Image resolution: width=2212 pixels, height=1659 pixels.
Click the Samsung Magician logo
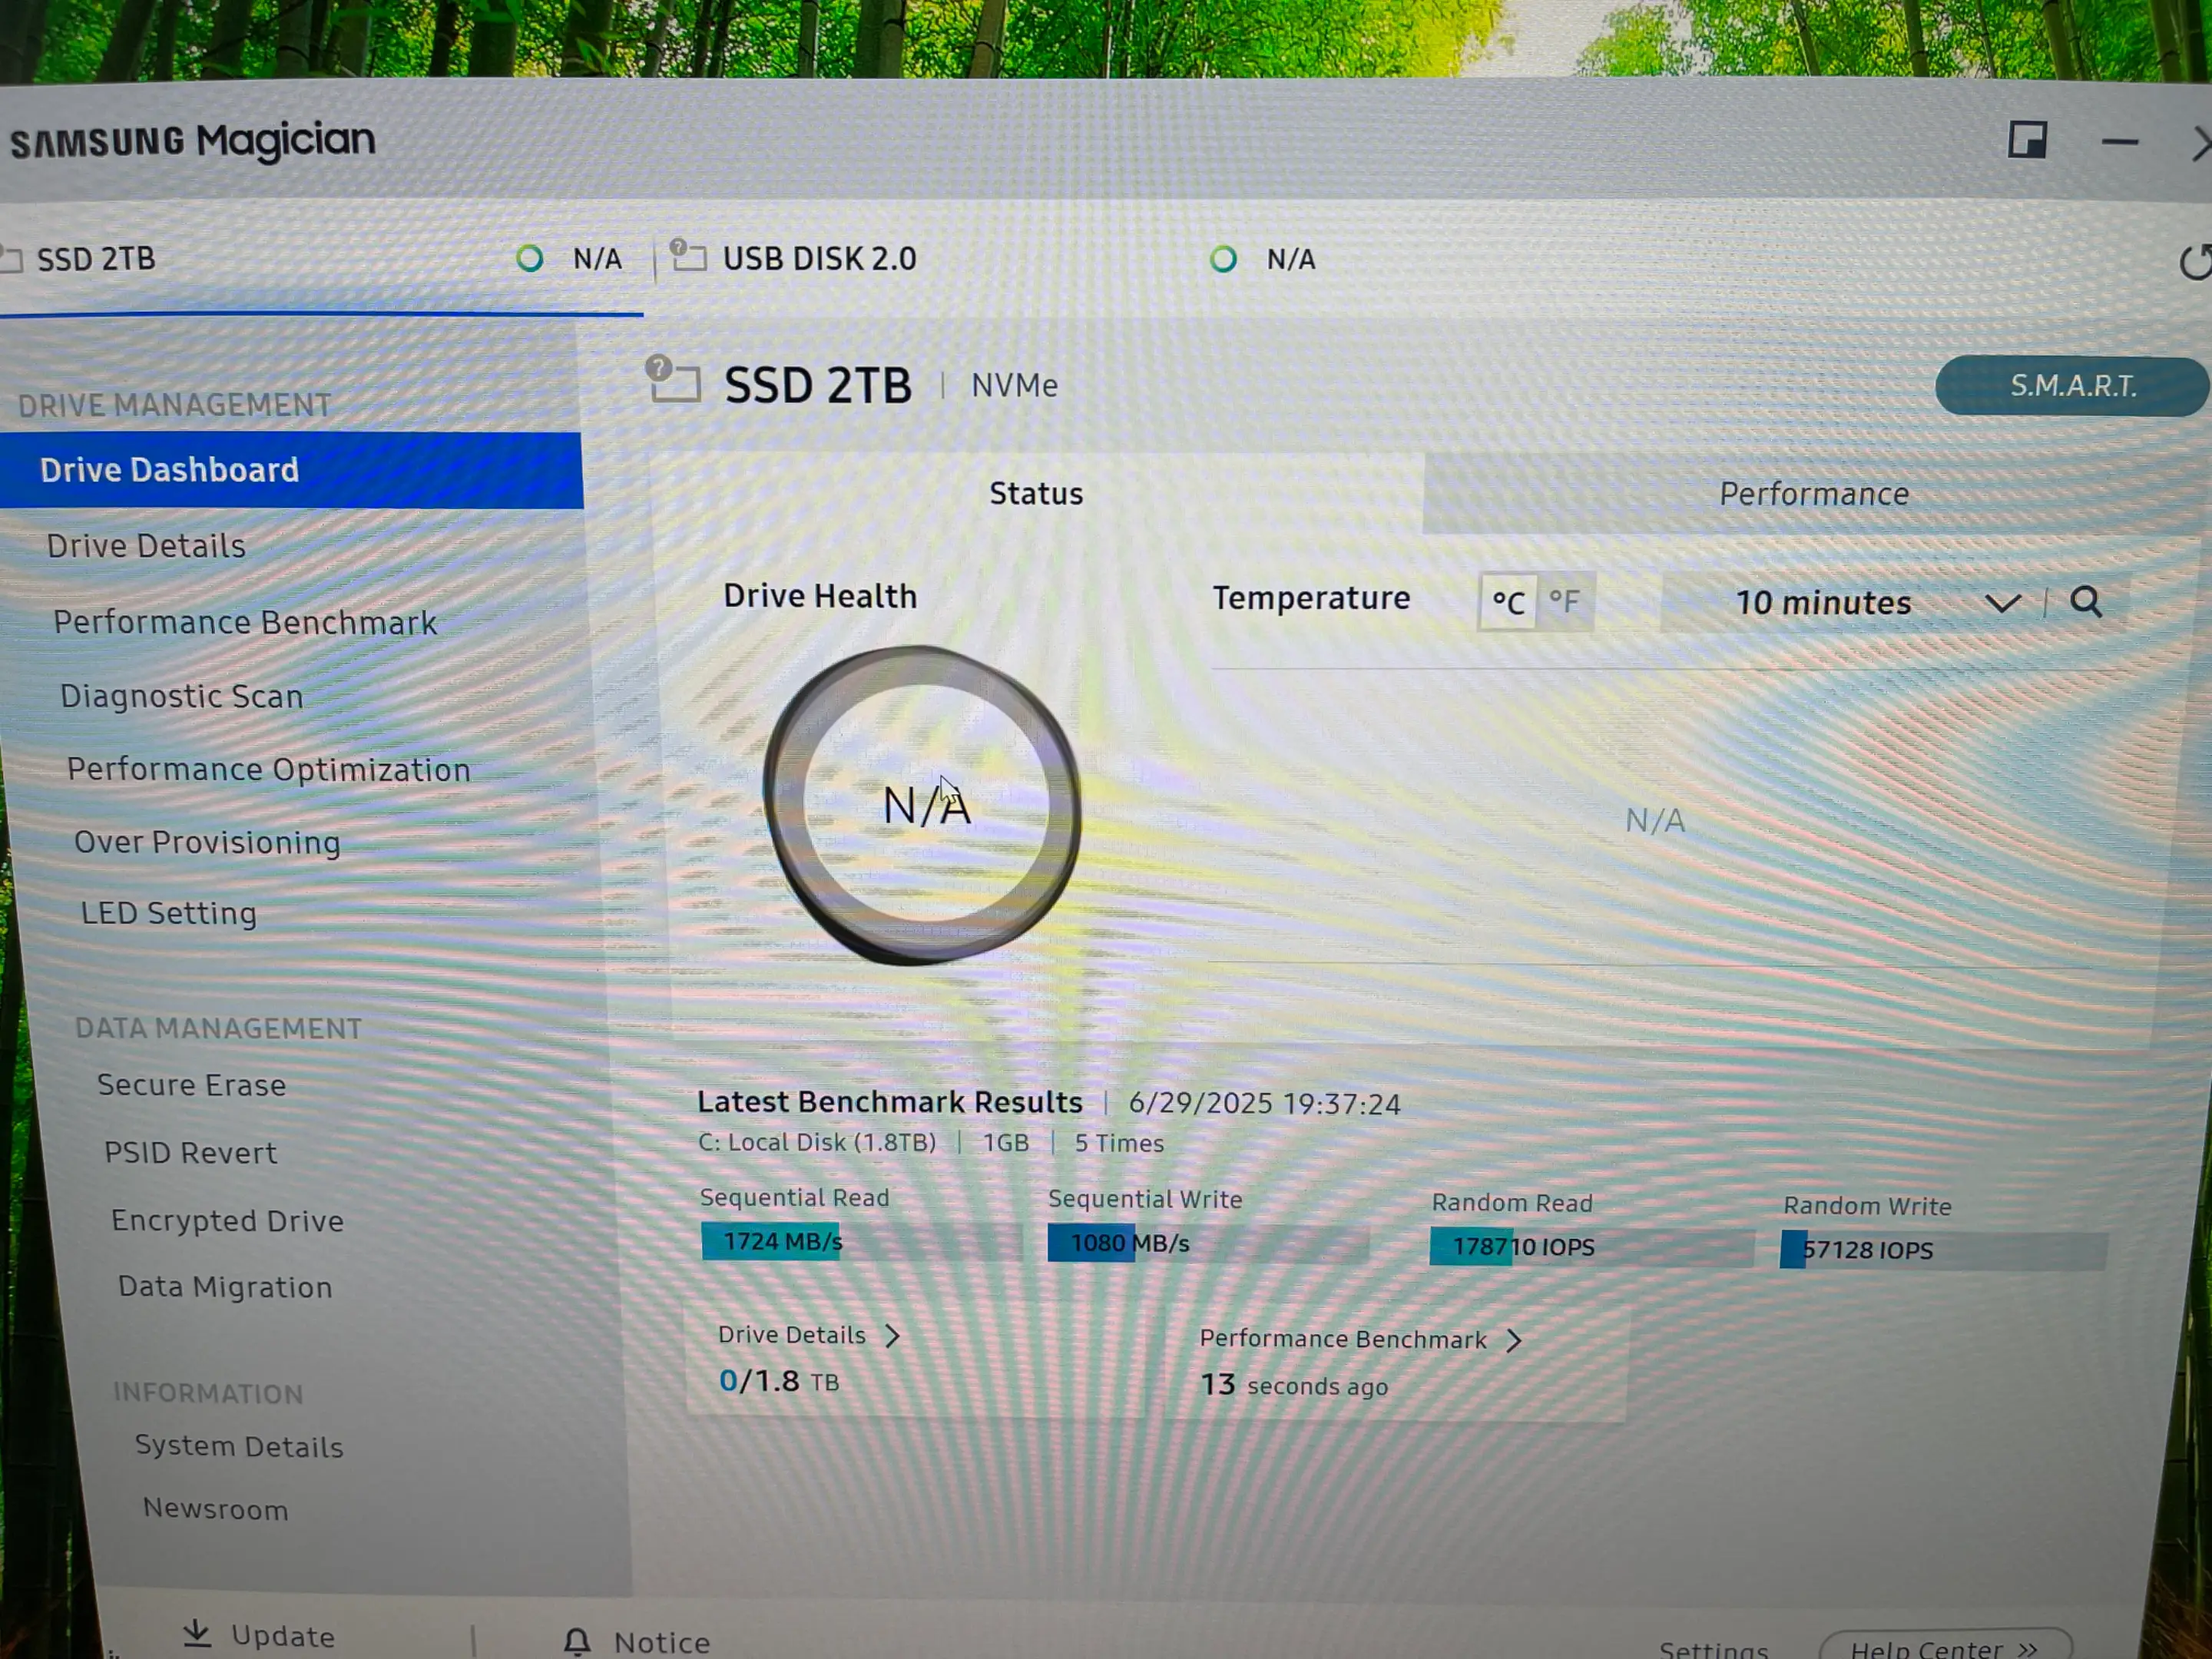tap(193, 141)
